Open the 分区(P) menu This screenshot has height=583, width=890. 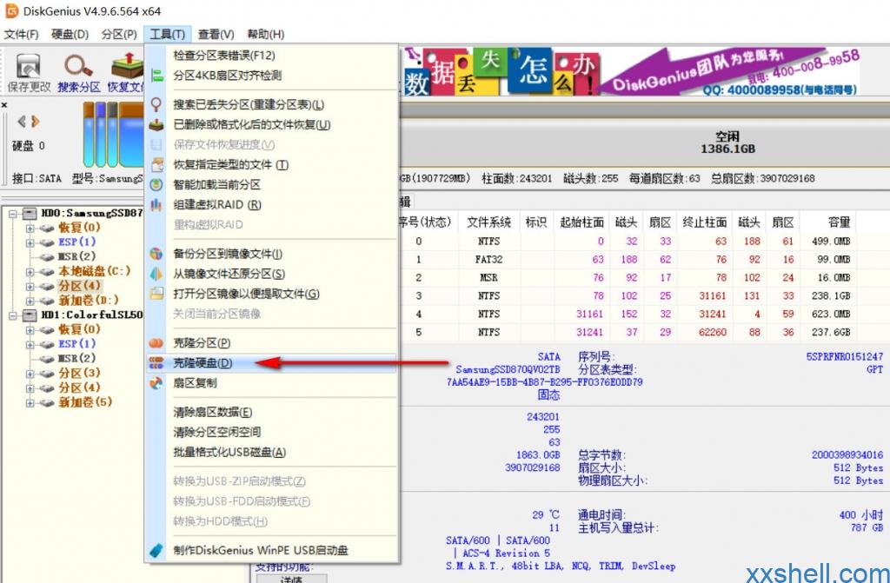[x=119, y=34]
